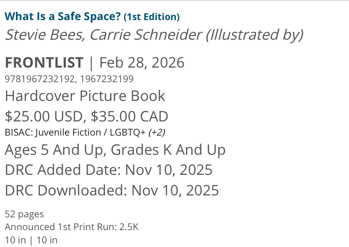Click the "(1st Edition)" label in the title
The width and height of the screenshot is (349, 247).
[x=152, y=17]
